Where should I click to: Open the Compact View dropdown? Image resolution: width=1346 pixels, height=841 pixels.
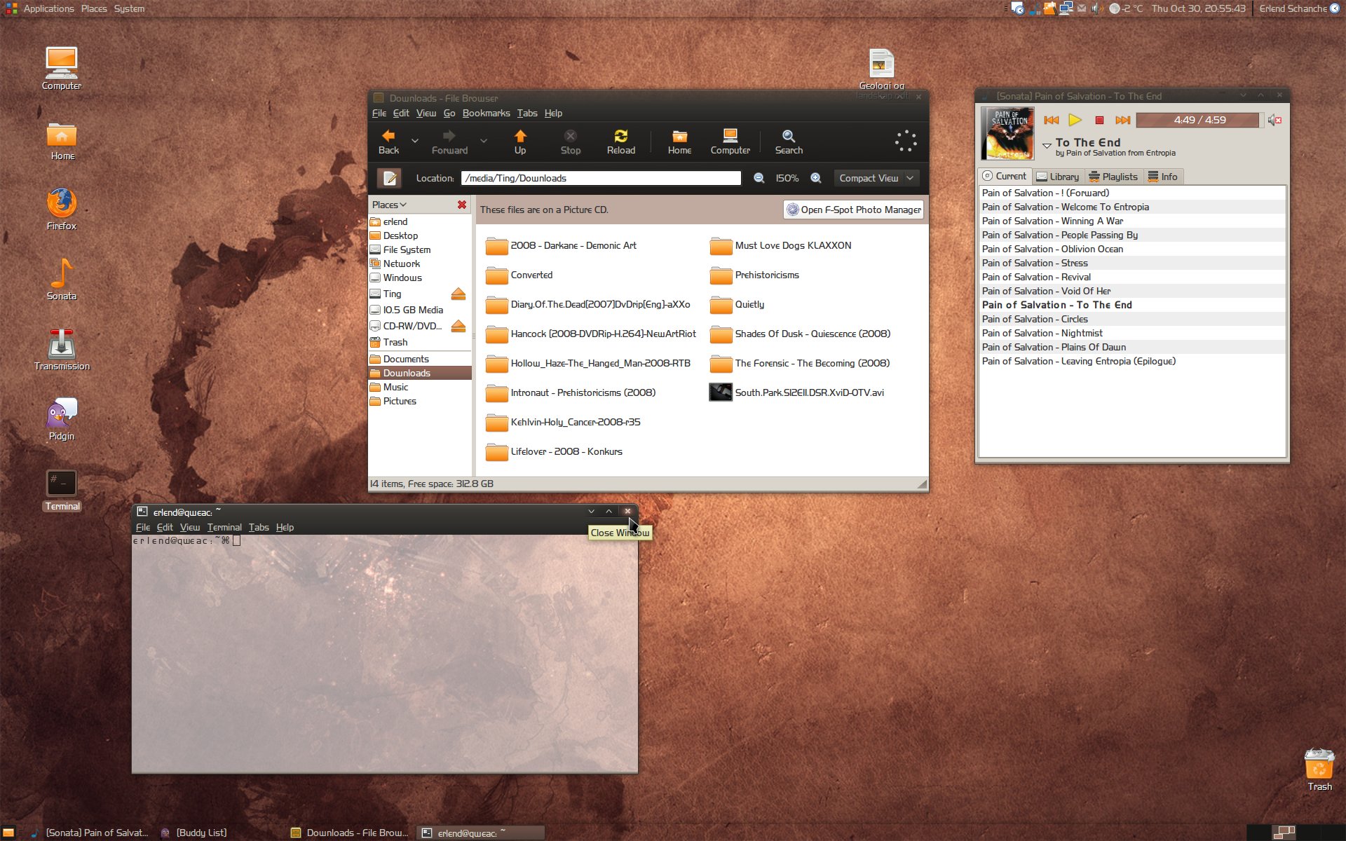tap(876, 178)
